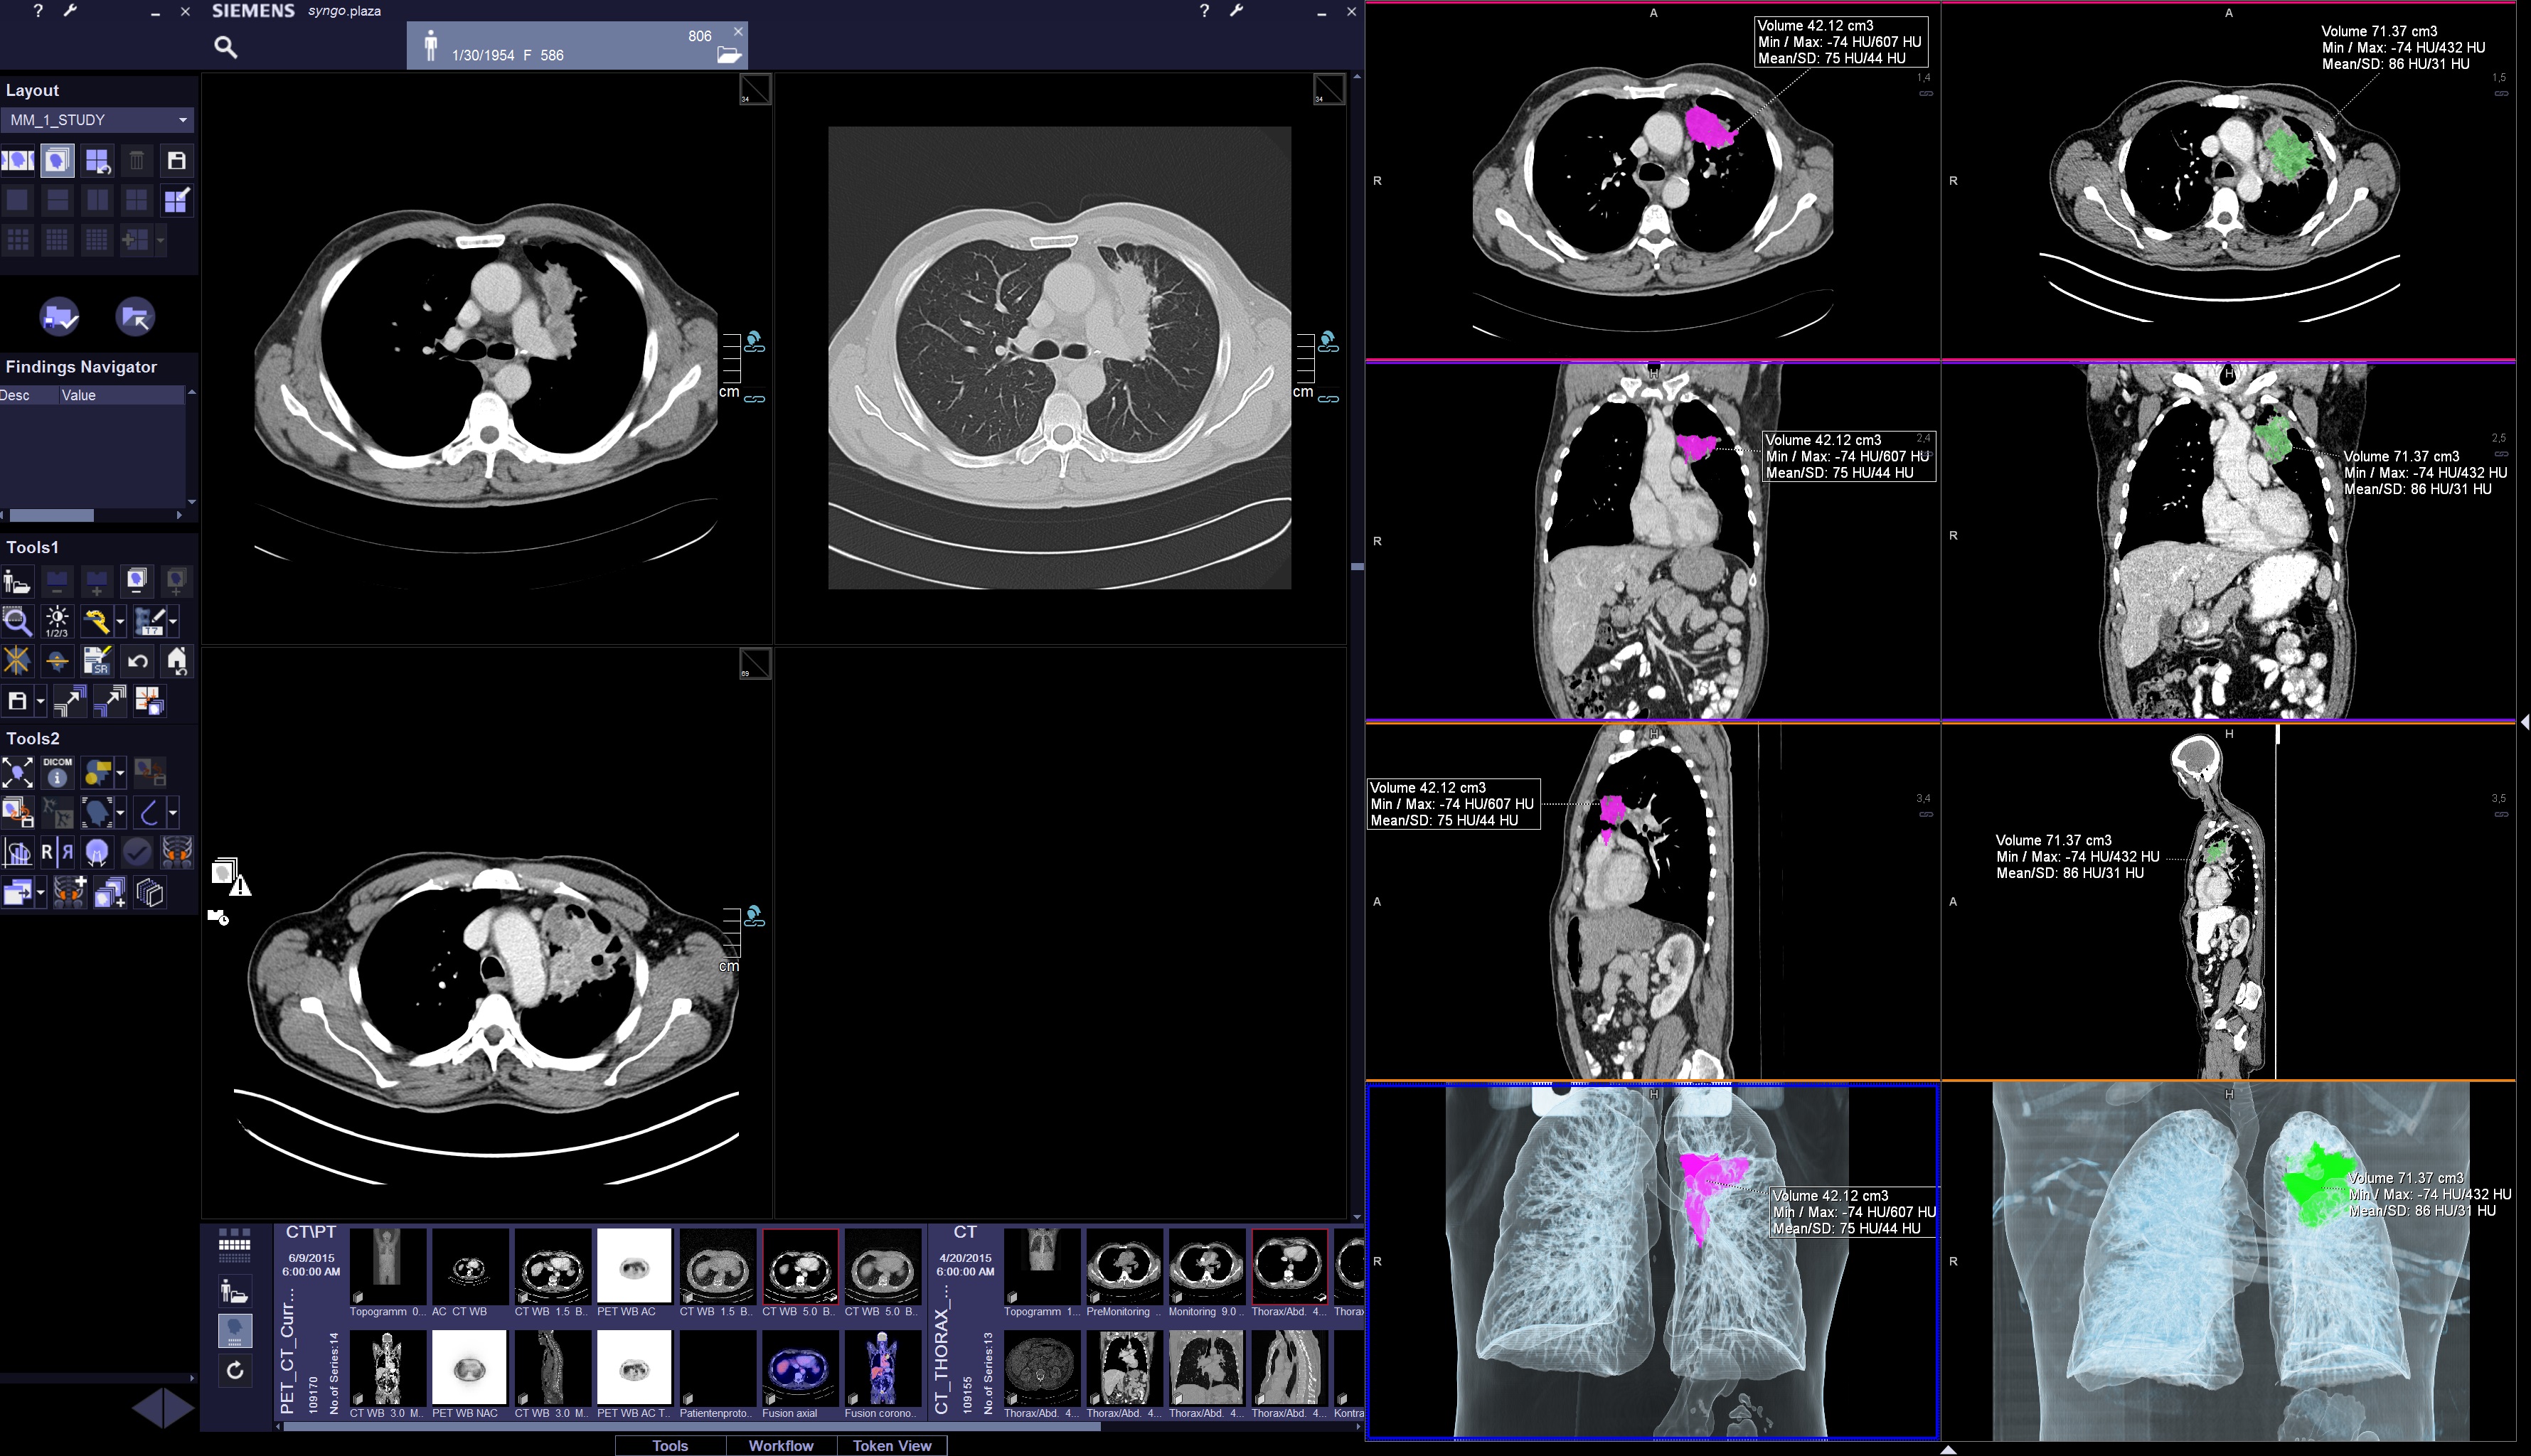2531x1456 pixels.
Task: Select the PET WB NAC series thumbnail
Action: click(x=467, y=1367)
